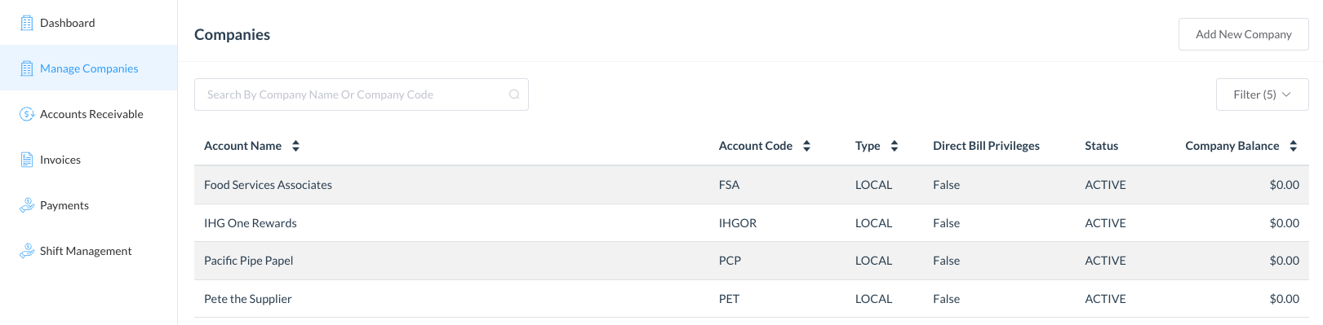Click Add New Company button
Image resolution: width=1323 pixels, height=325 pixels.
pyautogui.click(x=1243, y=34)
